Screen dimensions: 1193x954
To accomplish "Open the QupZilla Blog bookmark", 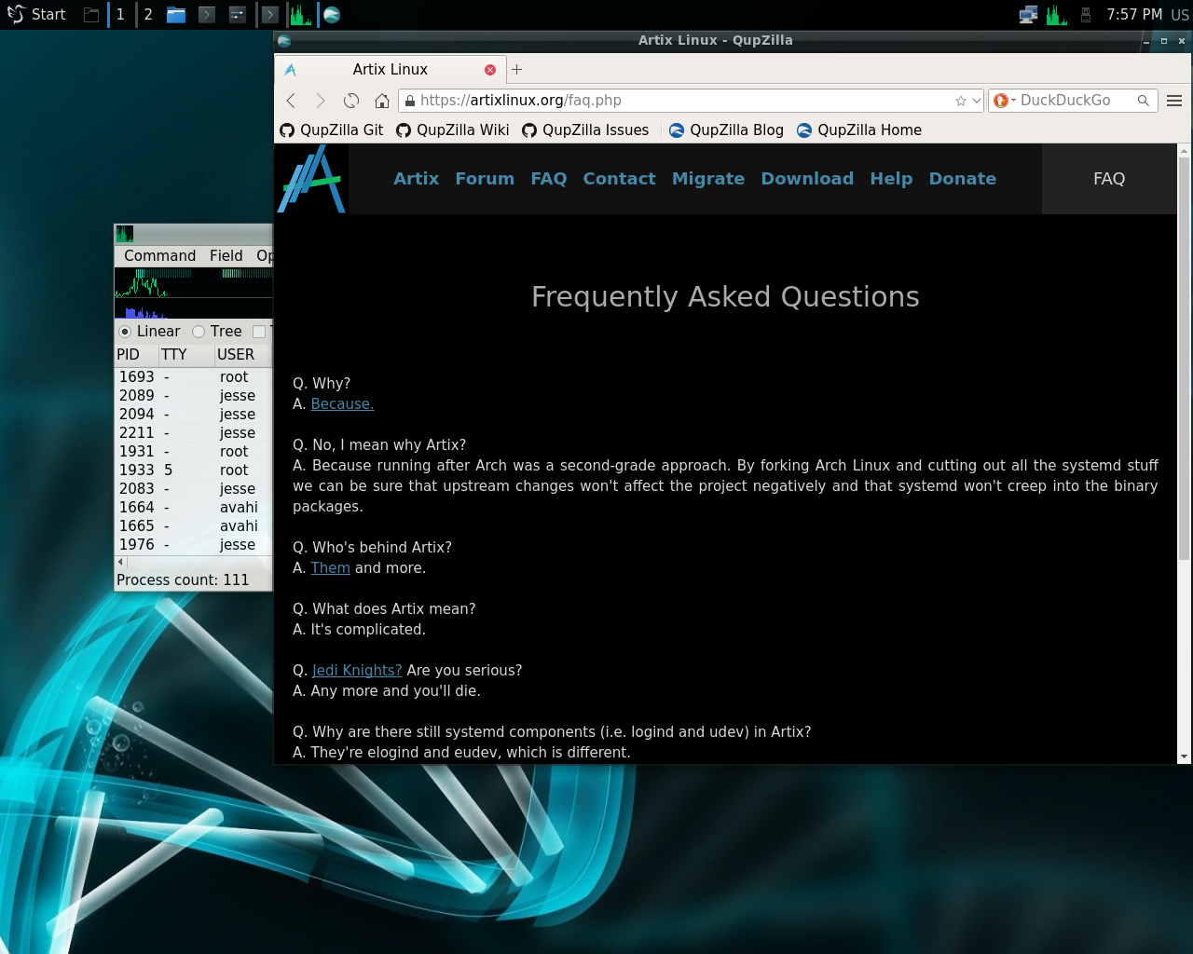I will coord(726,130).
